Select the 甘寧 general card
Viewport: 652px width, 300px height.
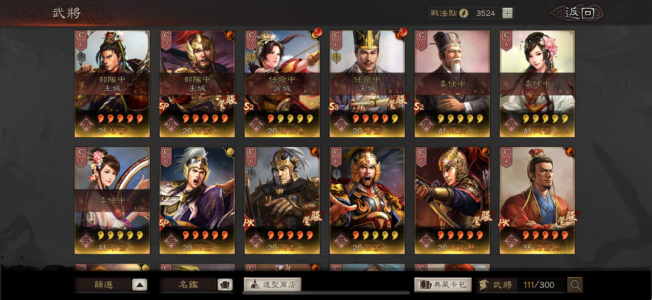pyautogui.click(x=112, y=83)
